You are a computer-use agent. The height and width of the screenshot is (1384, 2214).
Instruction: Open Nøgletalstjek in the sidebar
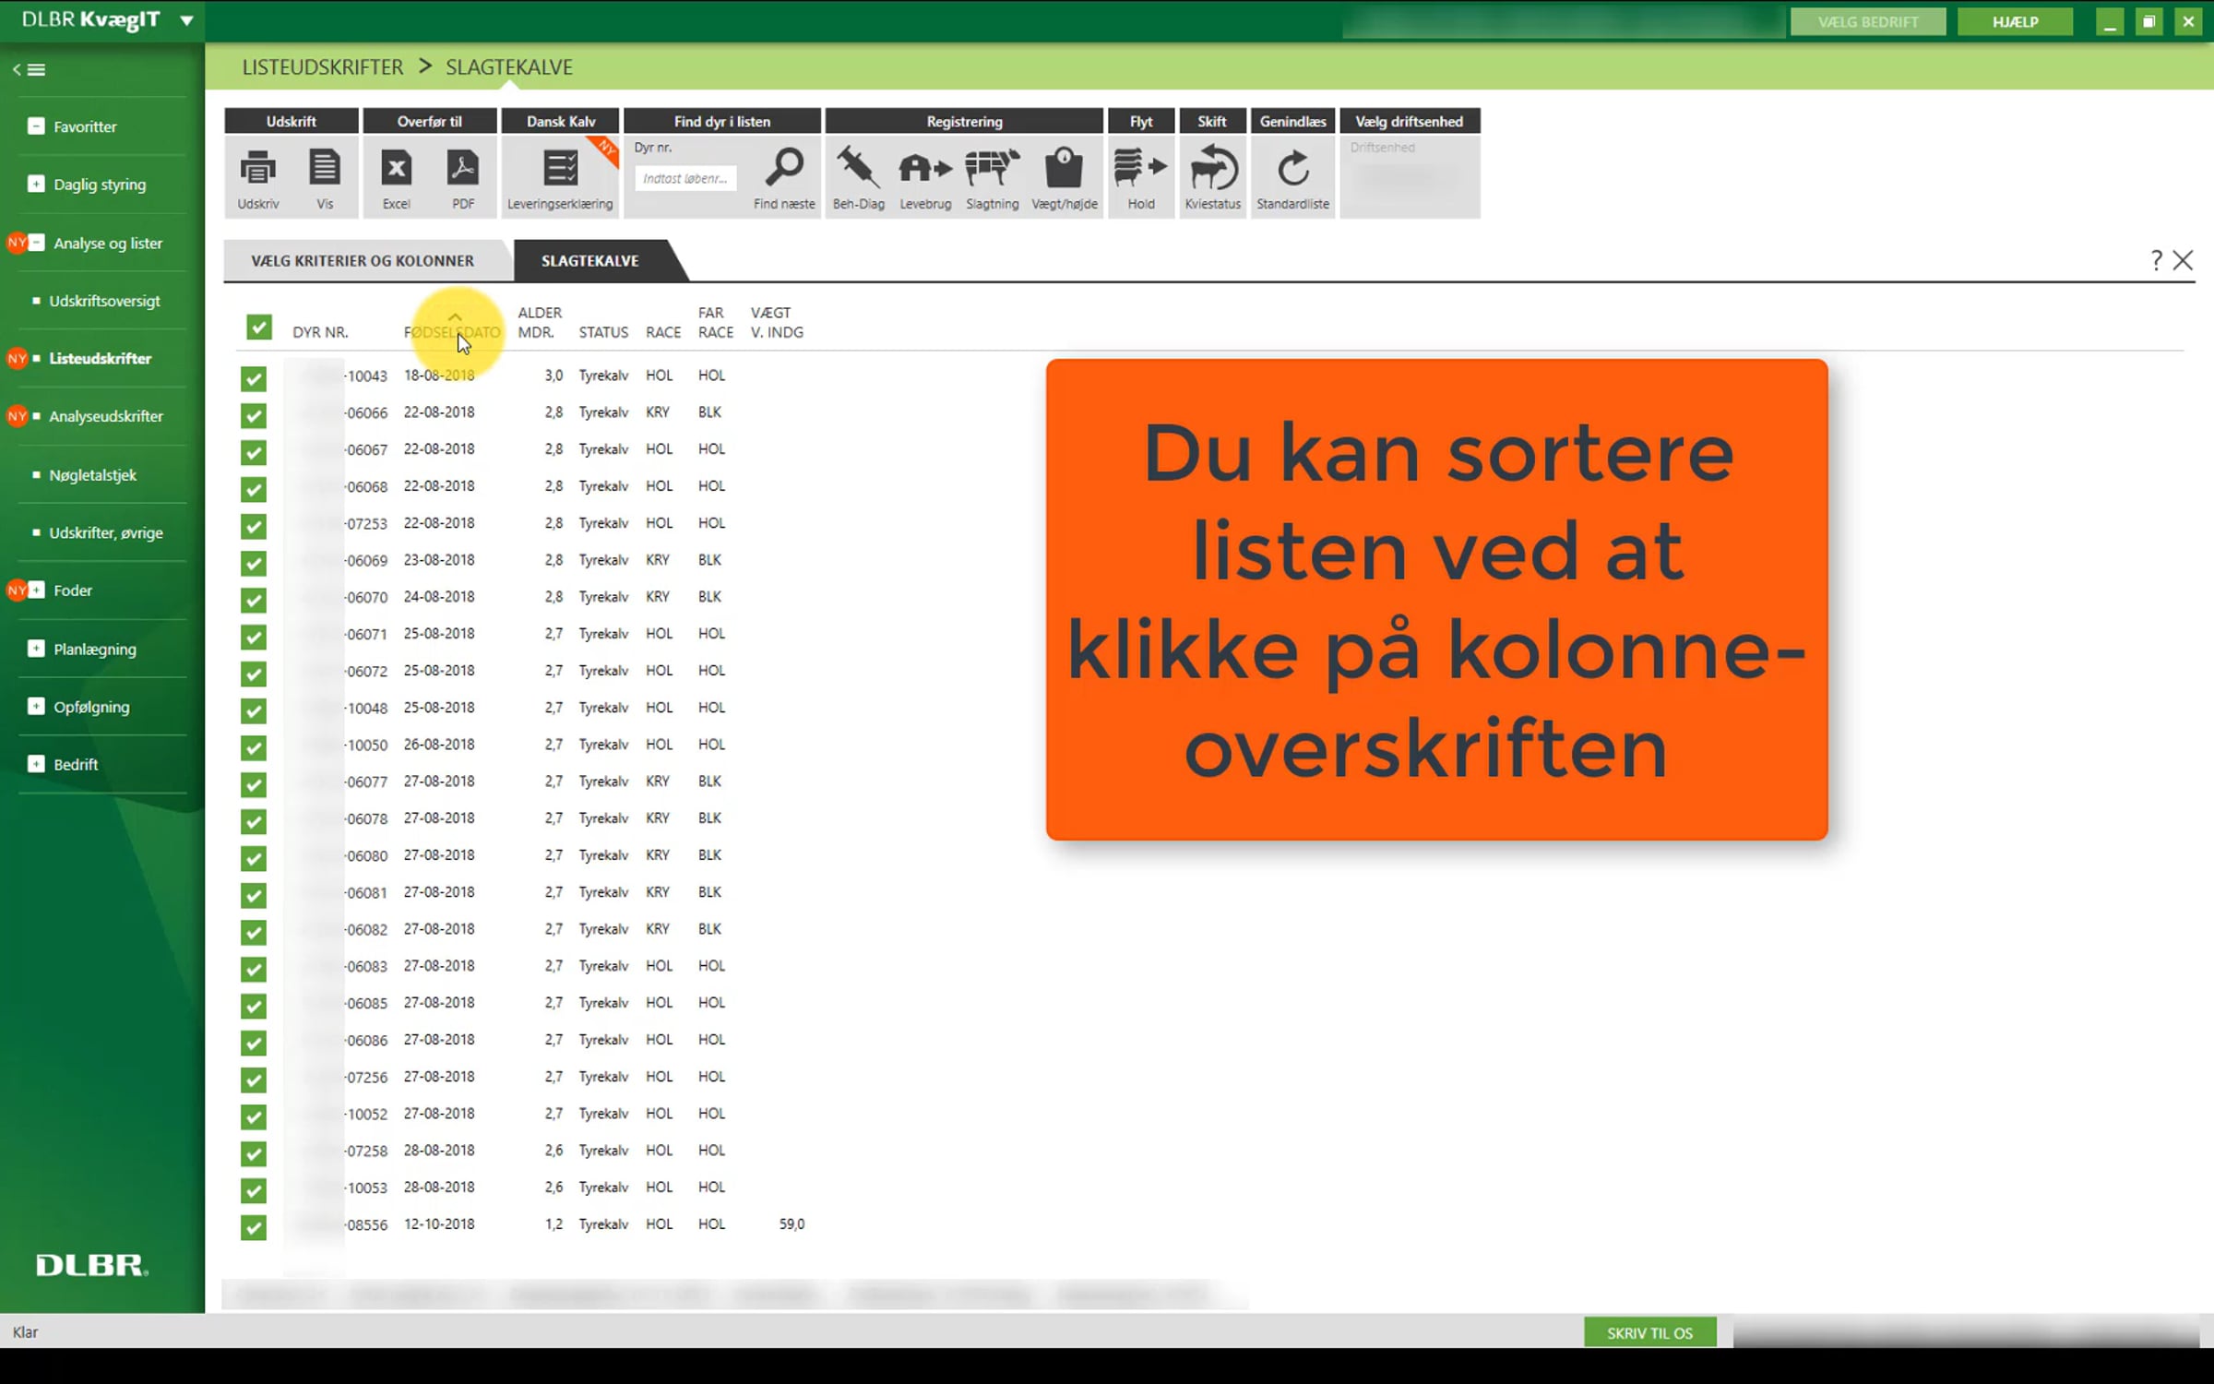[92, 475]
